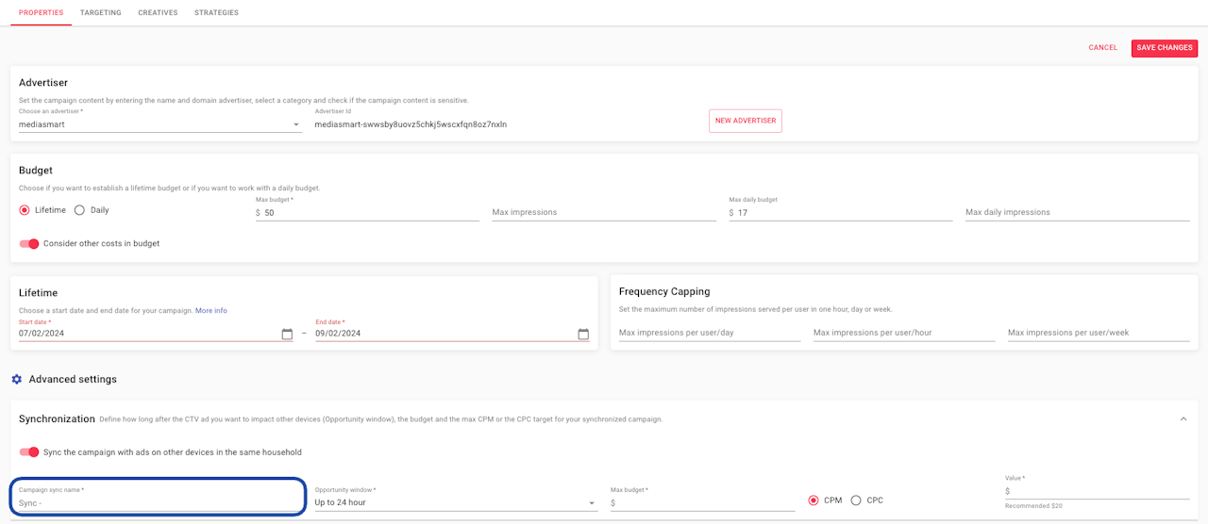Screen dimensions: 1208x524
Task: Disable sync with household devices toggle
Action: coord(29,452)
